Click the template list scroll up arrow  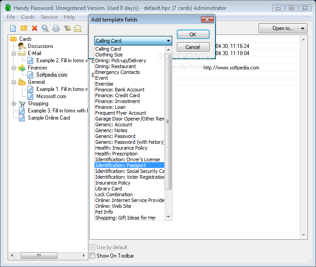(168, 49)
